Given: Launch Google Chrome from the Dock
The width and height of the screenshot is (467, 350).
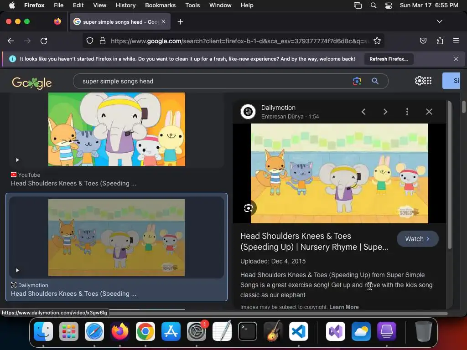Looking at the screenshot, I should 145,331.
